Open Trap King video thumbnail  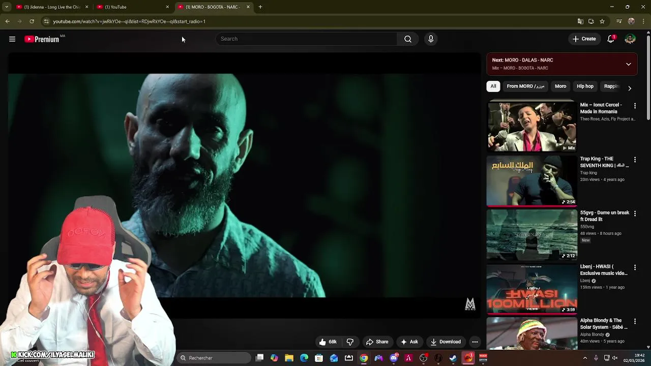[x=532, y=180]
